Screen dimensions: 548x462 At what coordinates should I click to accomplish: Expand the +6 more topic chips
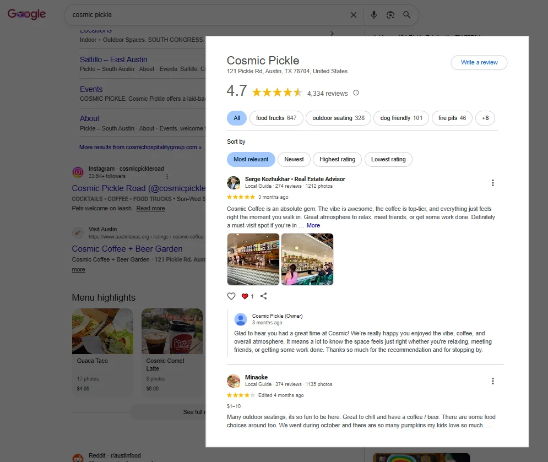click(485, 118)
